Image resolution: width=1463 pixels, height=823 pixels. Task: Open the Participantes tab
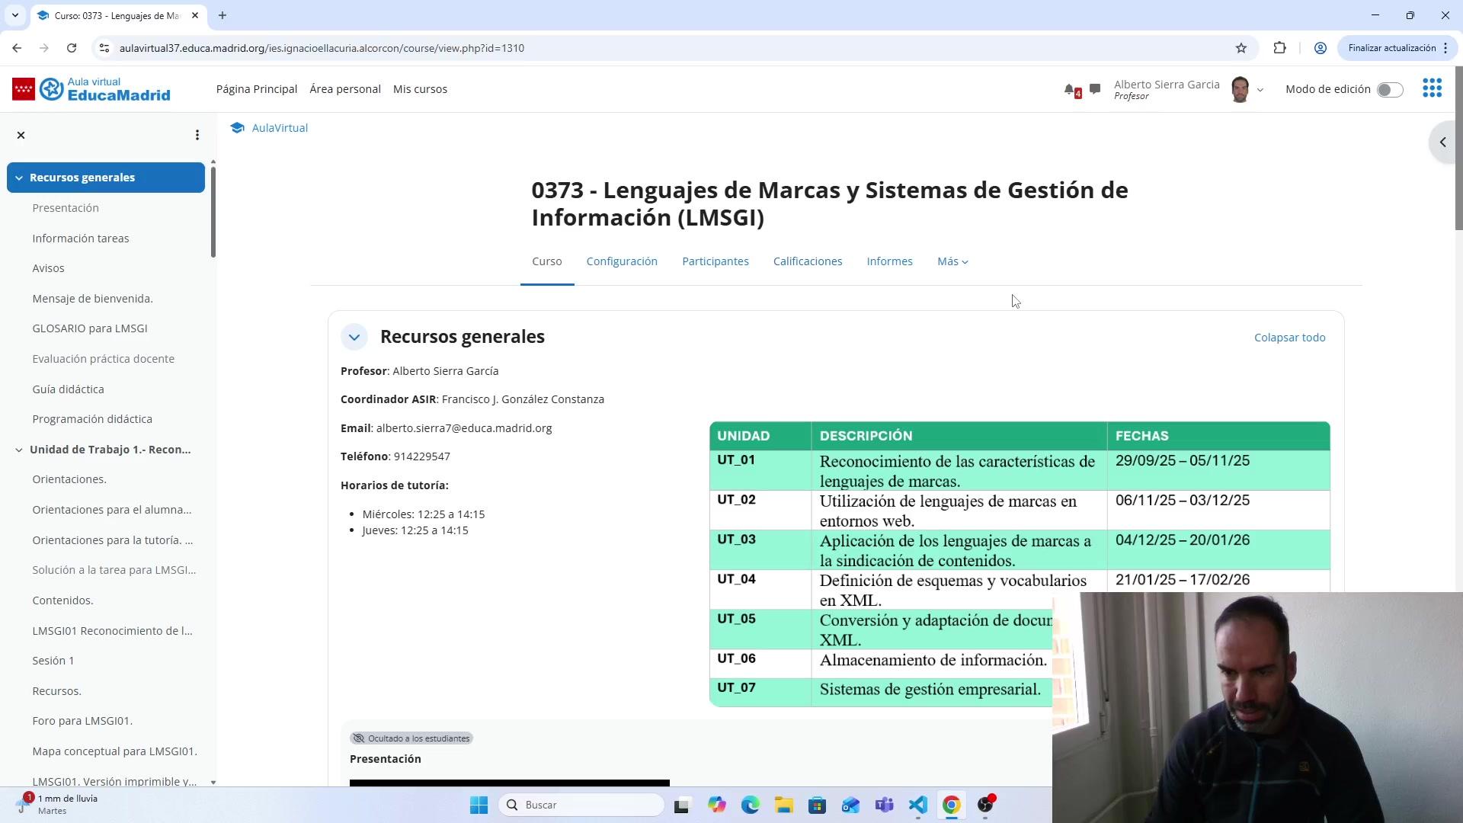pos(715,261)
